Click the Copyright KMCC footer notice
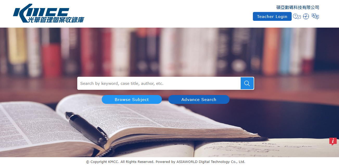This screenshot has width=339, height=165. 120,162
